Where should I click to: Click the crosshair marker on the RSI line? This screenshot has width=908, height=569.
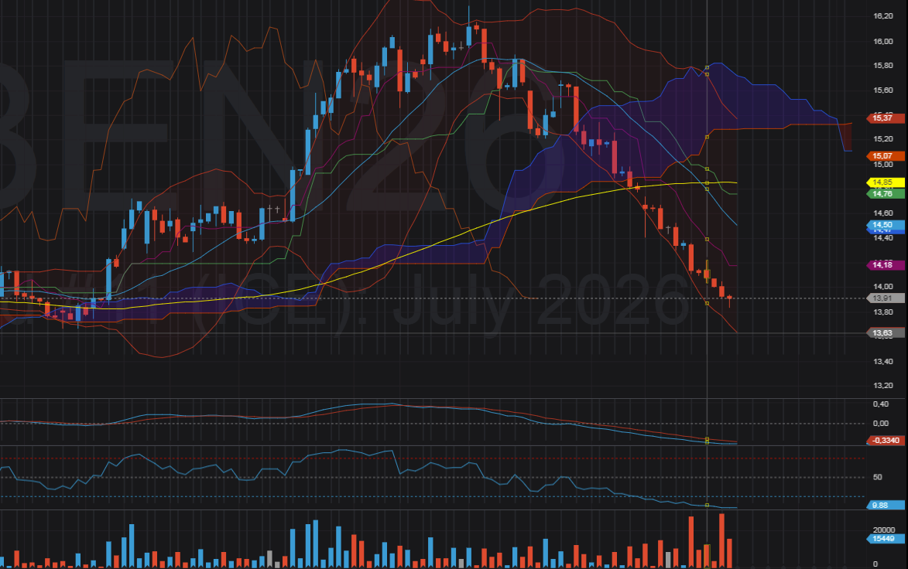click(x=707, y=506)
